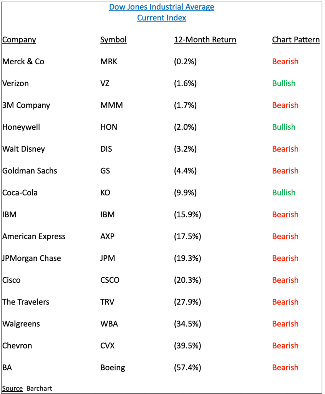Image resolution: width=325 pixels, height=394 pixels.
Task: Select the Symbol column header
Action: [113, 40]
